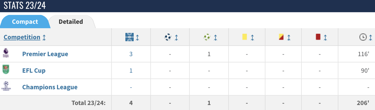Sort using arrows beside Competition header

pyautogui.click(x=44, y=37)
